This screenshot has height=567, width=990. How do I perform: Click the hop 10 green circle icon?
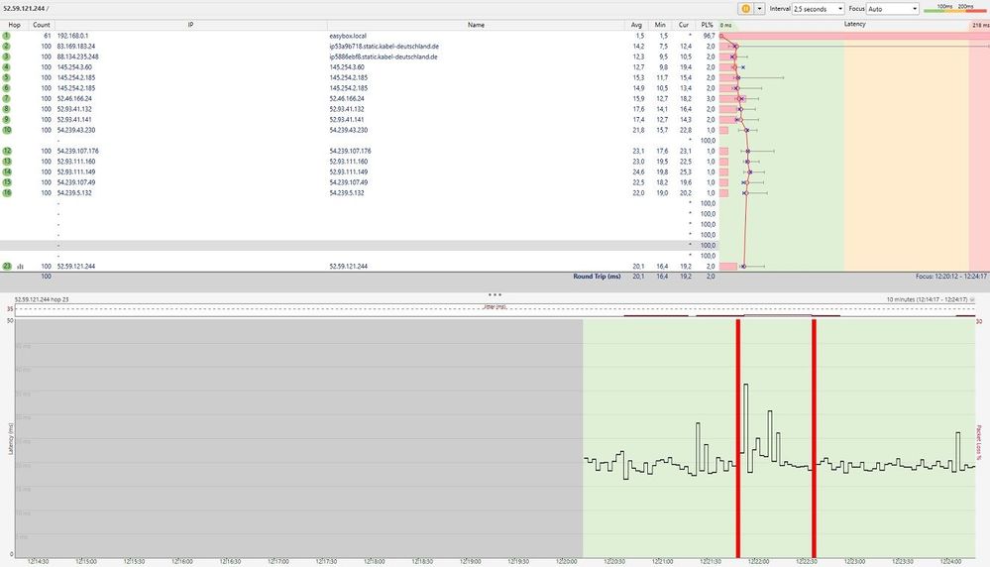(7, 130)
